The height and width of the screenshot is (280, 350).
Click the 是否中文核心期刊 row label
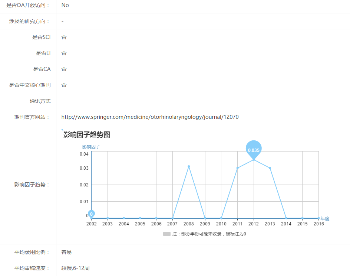tap(30, 85)
